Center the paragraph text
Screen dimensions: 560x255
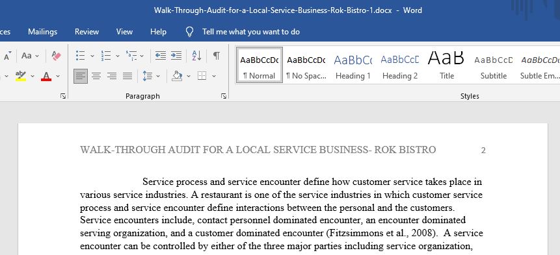[x=96, y=76]
